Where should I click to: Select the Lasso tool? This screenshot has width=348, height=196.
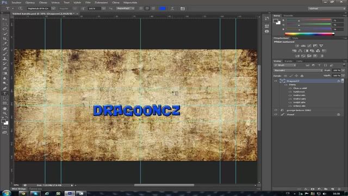pyautogui.click(x=4, y=29)
